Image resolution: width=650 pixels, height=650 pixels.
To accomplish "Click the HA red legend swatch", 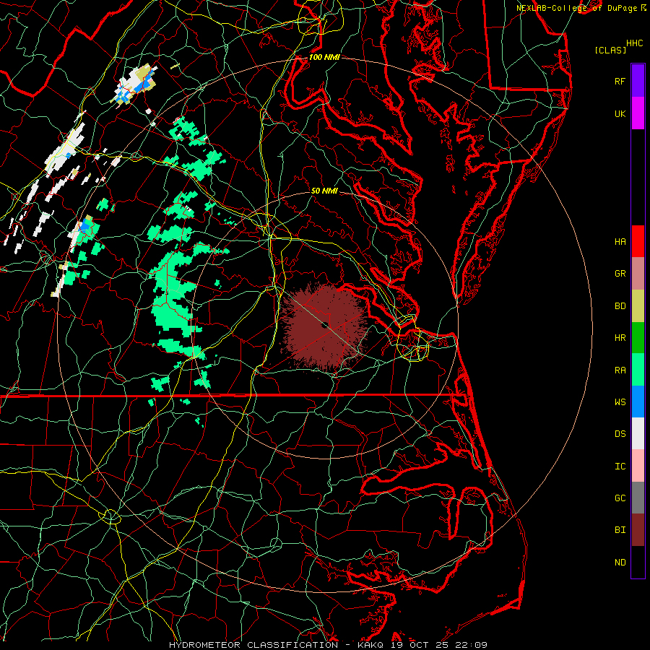I will 638,241.
